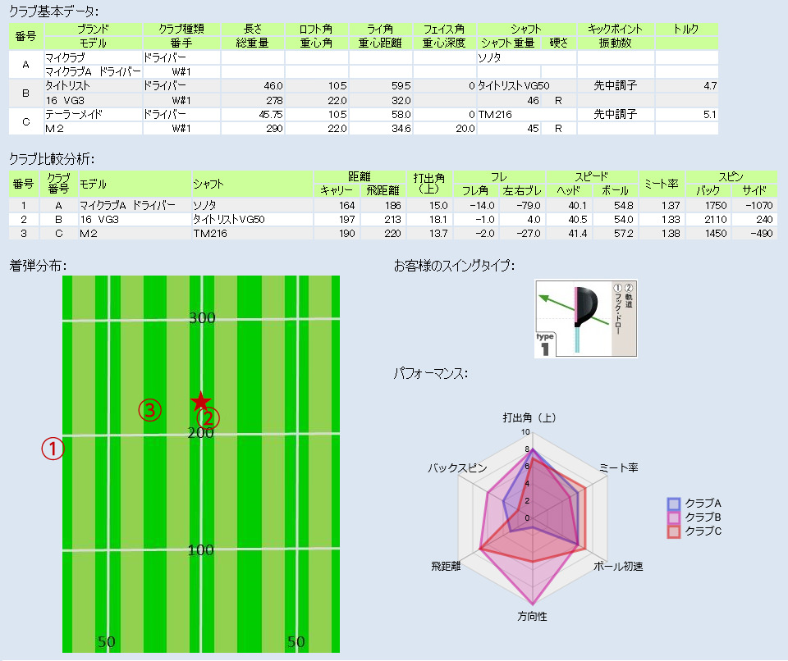The image size is (788, 661).
Task: Click the torque value 4.7
Action: pos(710,86)
